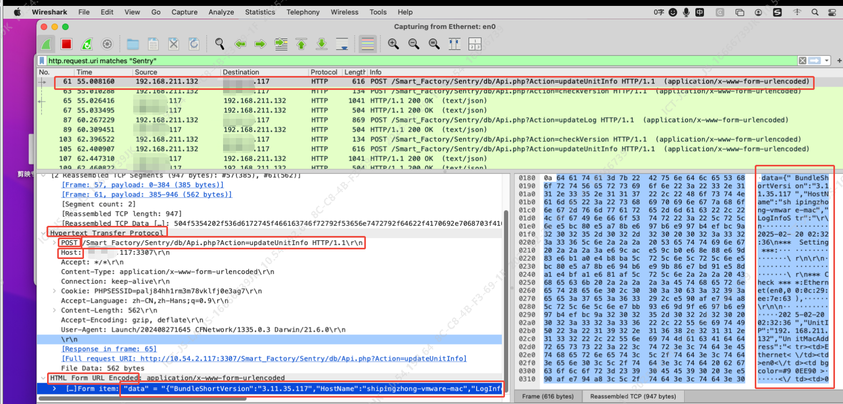This screenshot has width=843, height=404.
Task: Reset text to normal size
Action: tap(434, 44)
